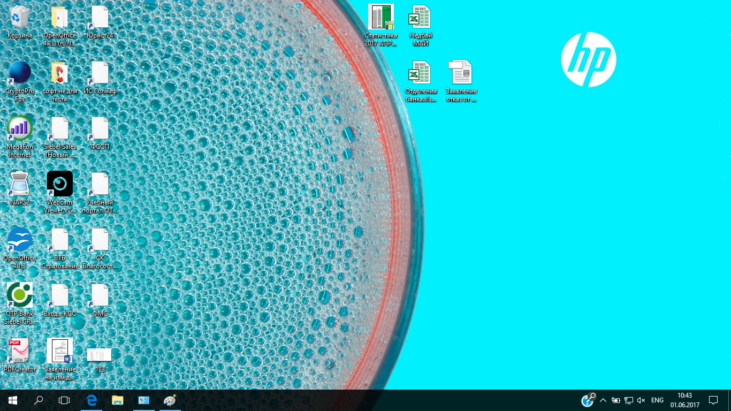Select the Siebel Sales shortcut
This screenshot has width=731, height=411.
point(60,129)
